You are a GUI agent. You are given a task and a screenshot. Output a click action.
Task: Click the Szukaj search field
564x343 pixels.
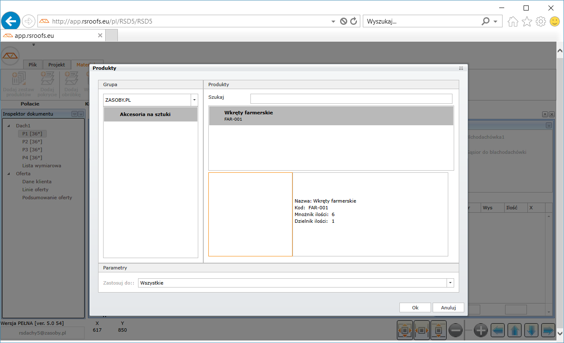351,99
